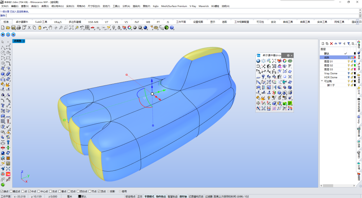362x198 pixels.
Task: Activate the Pan hand tool
Action: 50,28
